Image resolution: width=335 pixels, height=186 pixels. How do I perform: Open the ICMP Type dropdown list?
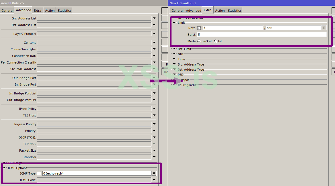(x=154, y=173)
